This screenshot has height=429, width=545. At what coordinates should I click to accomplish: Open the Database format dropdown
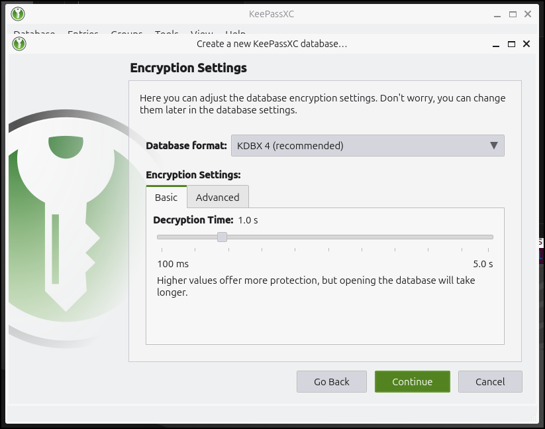pos(368,145)
